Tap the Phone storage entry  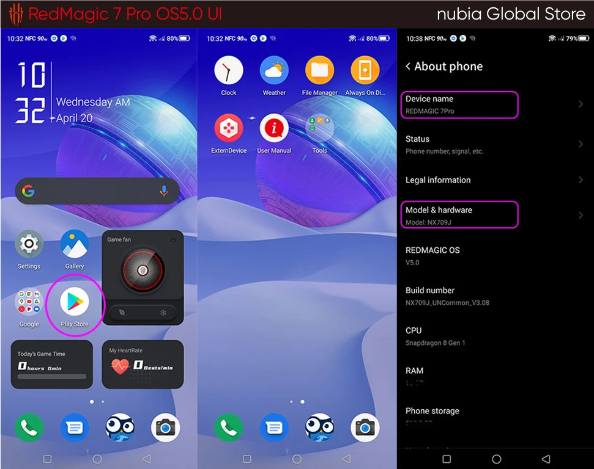click(x=495, y=416)
